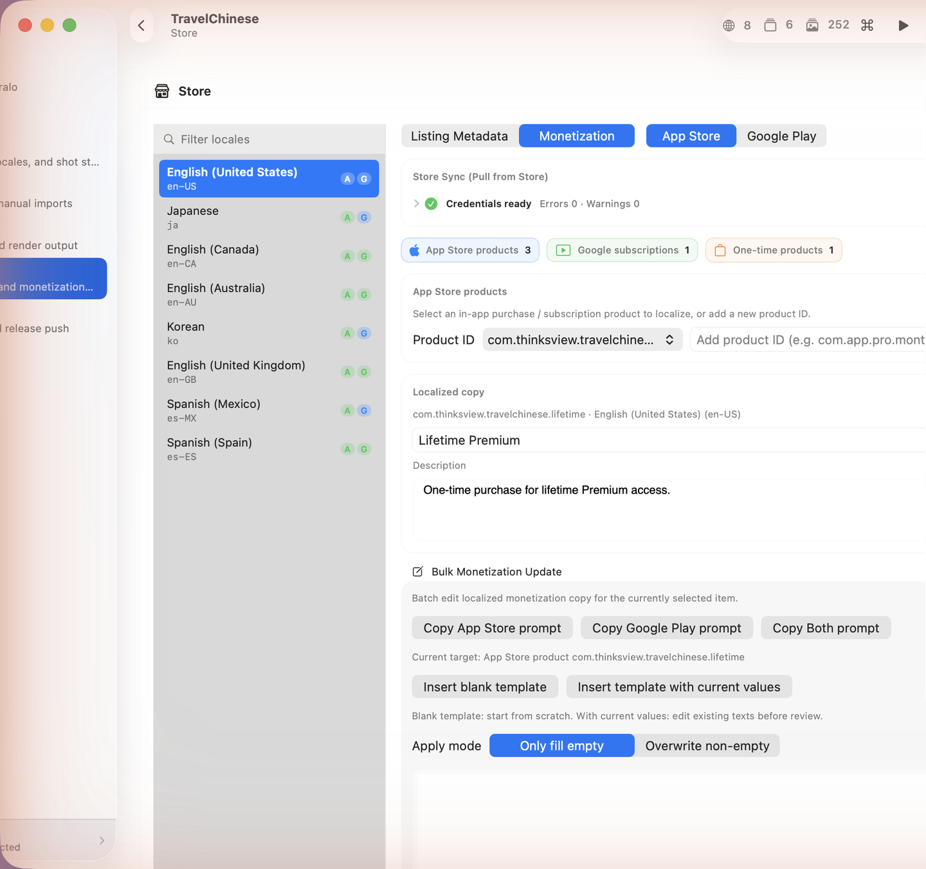Expand the bottom sidebar chevron
The image size is (926, 869).
point(102,841)
